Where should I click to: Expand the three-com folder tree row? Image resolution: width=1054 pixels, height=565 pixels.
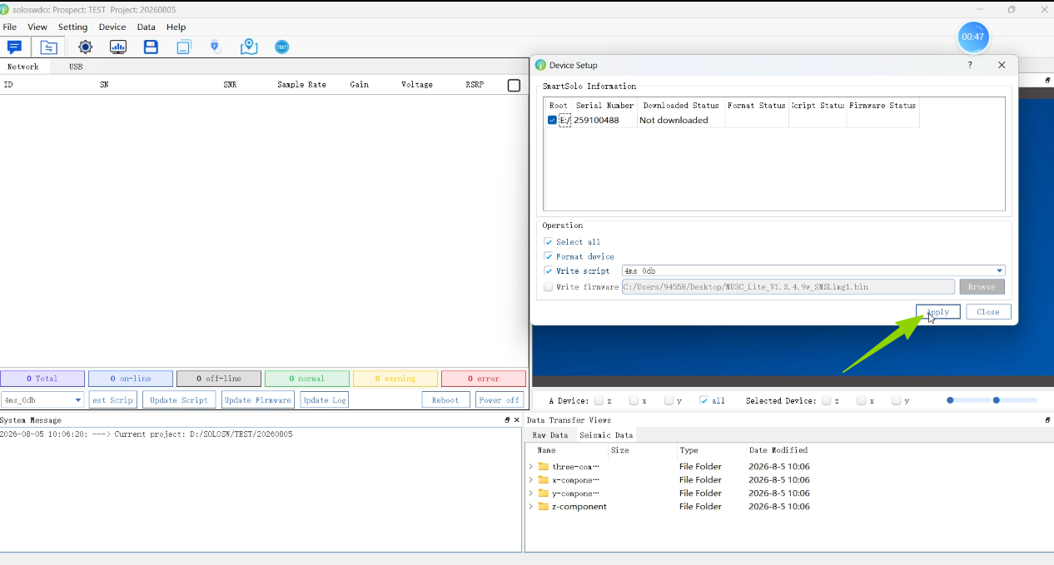(531, 467)
